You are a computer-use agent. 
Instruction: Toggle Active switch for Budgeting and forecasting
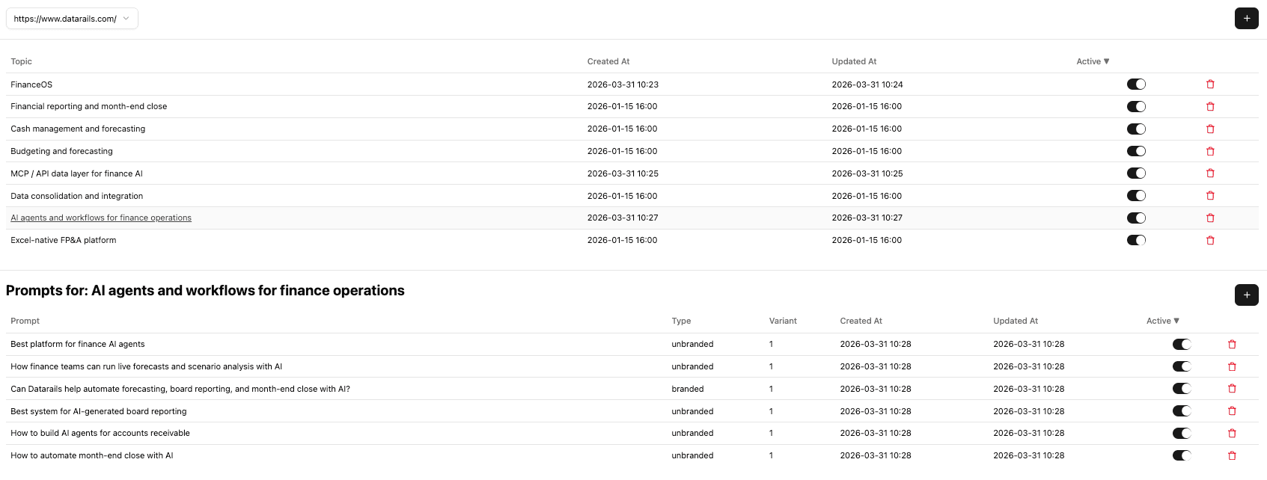coord(1136,151)
